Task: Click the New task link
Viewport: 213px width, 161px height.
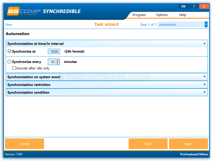Action: click(9, 25)
